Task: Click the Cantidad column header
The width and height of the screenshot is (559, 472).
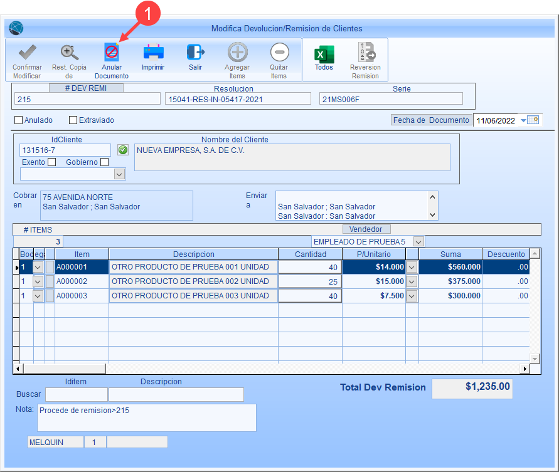Action: (x=310, y=254)
